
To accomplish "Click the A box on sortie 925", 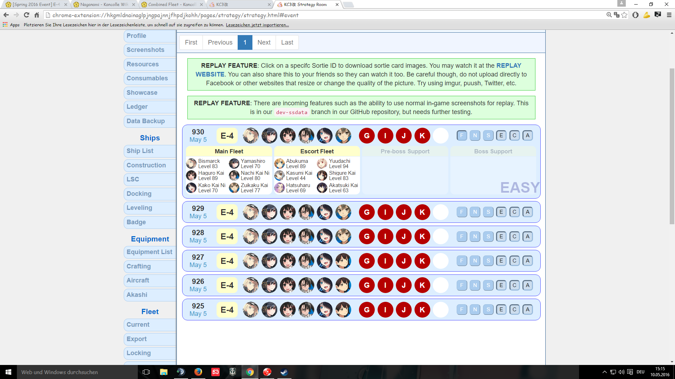I will (528, 310).
